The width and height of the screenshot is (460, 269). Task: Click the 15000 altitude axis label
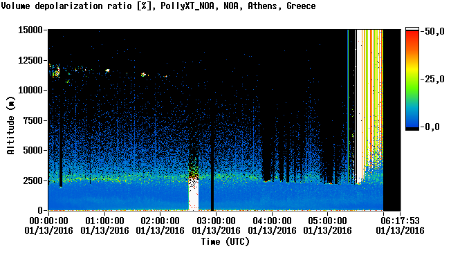tap(30, 30)
